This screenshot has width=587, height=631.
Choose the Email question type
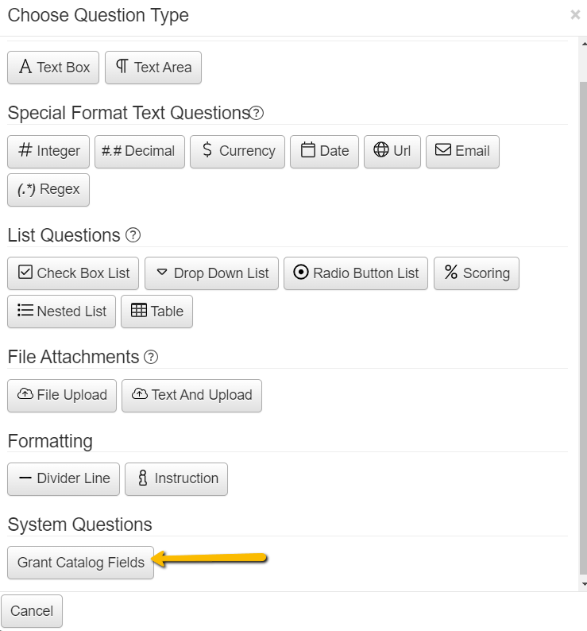coord(462,151)
